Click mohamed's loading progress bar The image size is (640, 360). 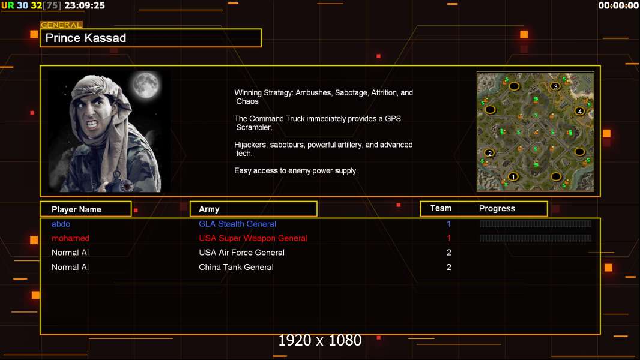point(536,238)
